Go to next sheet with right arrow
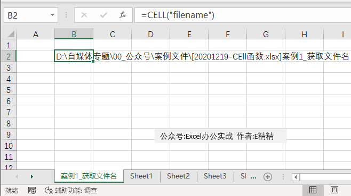 tap(32, 176)
